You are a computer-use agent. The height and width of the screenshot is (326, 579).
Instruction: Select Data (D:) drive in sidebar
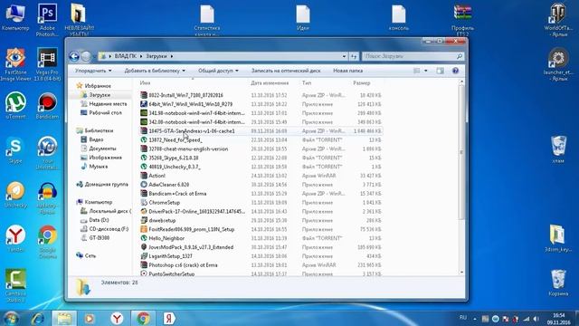coord(99,220)
